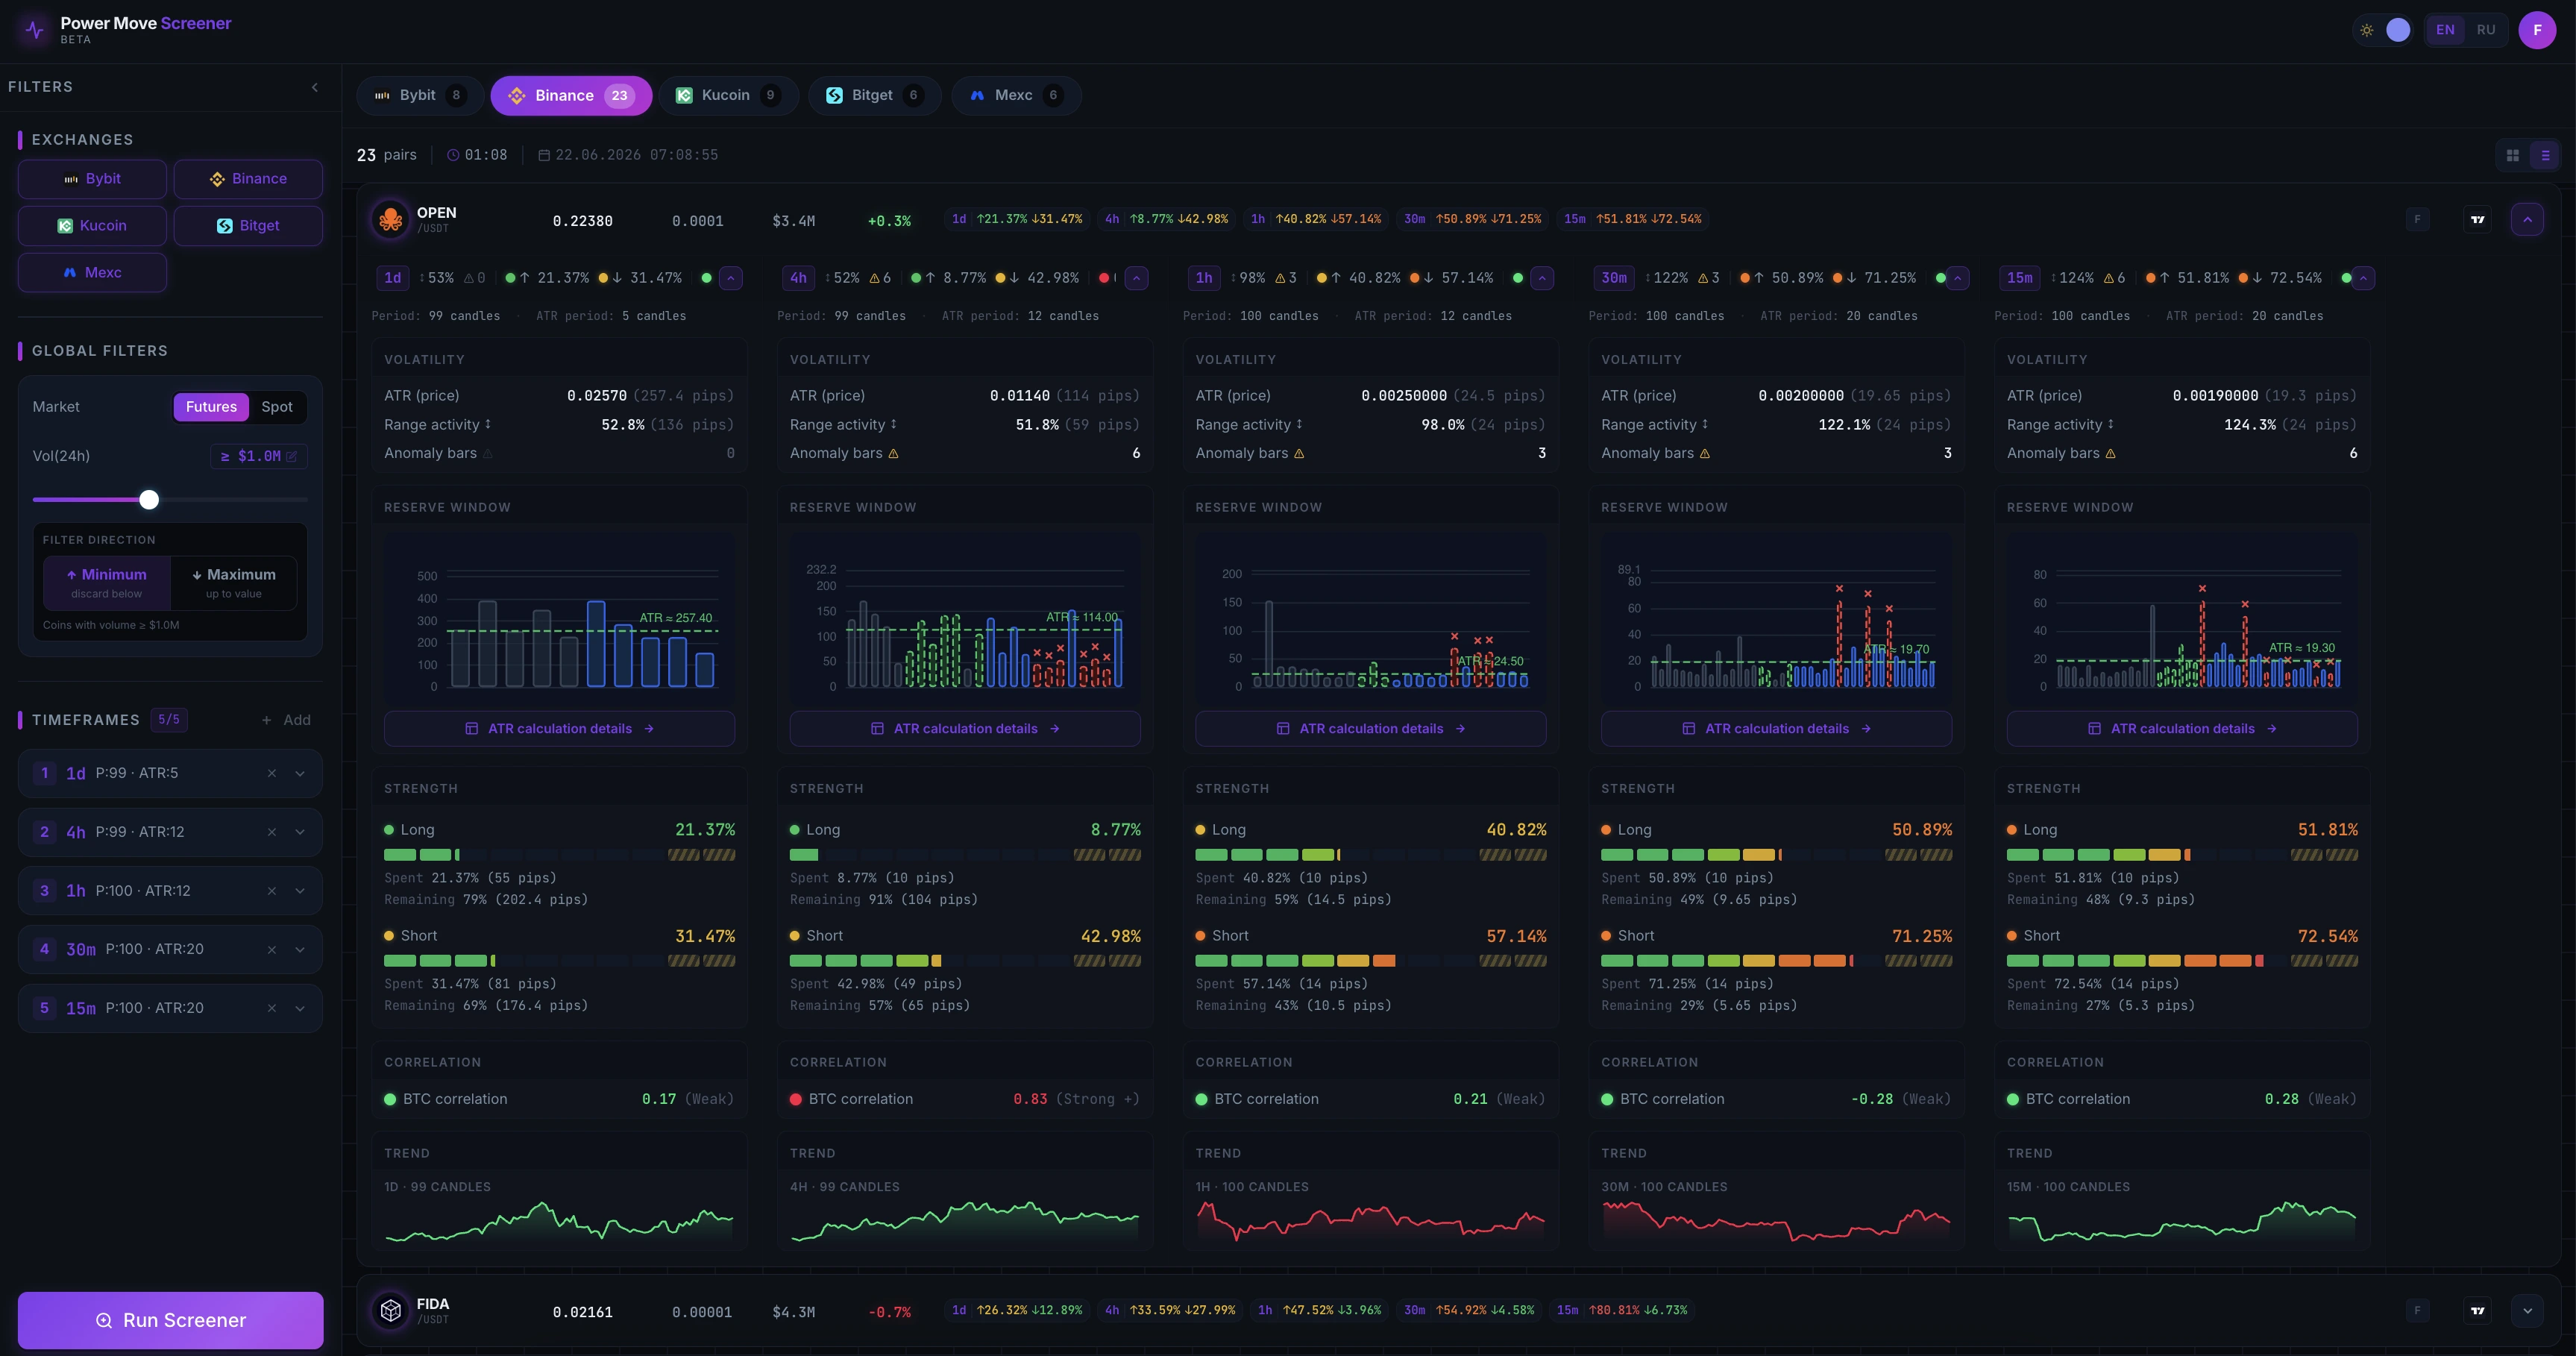Screen dimensions: 2576x1356
Task: Toggle the light/dark theme switch knob
Action: 2398,30
